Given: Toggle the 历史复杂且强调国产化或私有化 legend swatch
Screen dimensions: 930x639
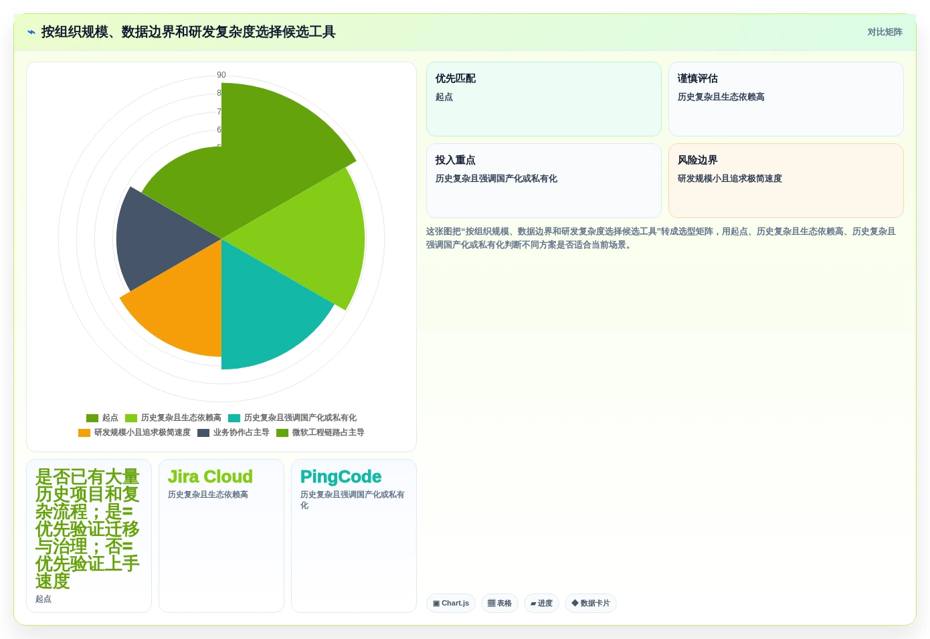Looking at the screenshot, I should tap(234, 418).
